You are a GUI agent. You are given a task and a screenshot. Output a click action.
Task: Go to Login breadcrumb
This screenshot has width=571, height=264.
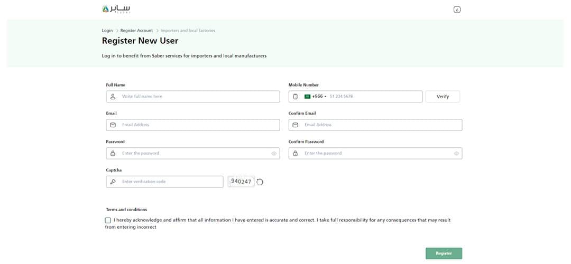point(107,31)
